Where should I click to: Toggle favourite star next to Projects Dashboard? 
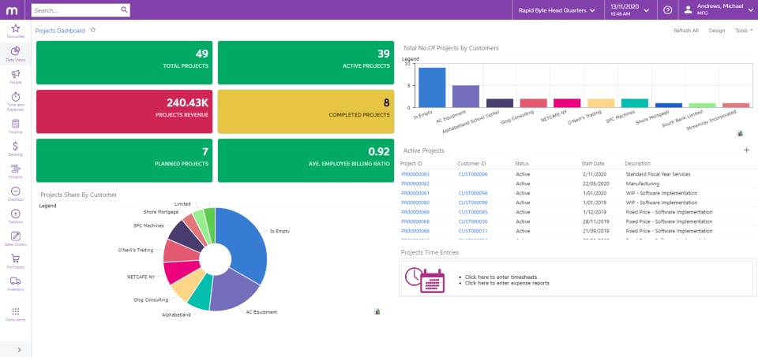93,30
